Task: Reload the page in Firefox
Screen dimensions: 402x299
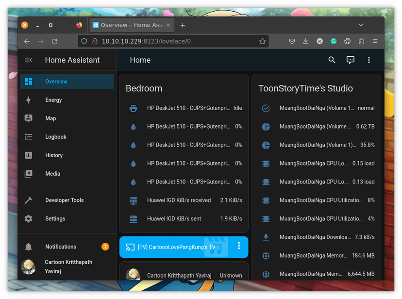Action: click(x=54, y=42)
